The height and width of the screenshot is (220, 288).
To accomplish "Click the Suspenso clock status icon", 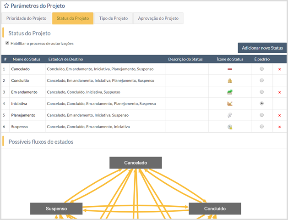I will [230, 127].
